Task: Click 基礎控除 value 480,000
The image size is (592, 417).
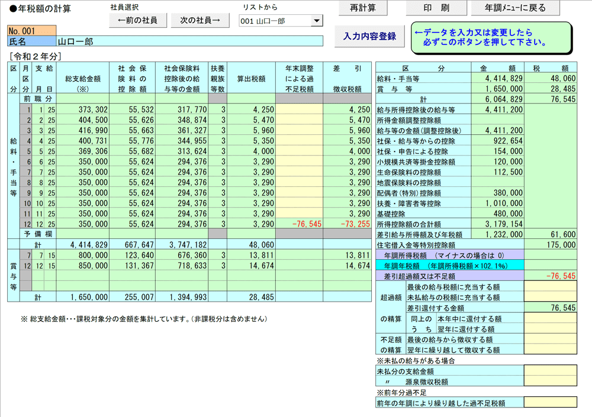Action: tap(498, 214)
